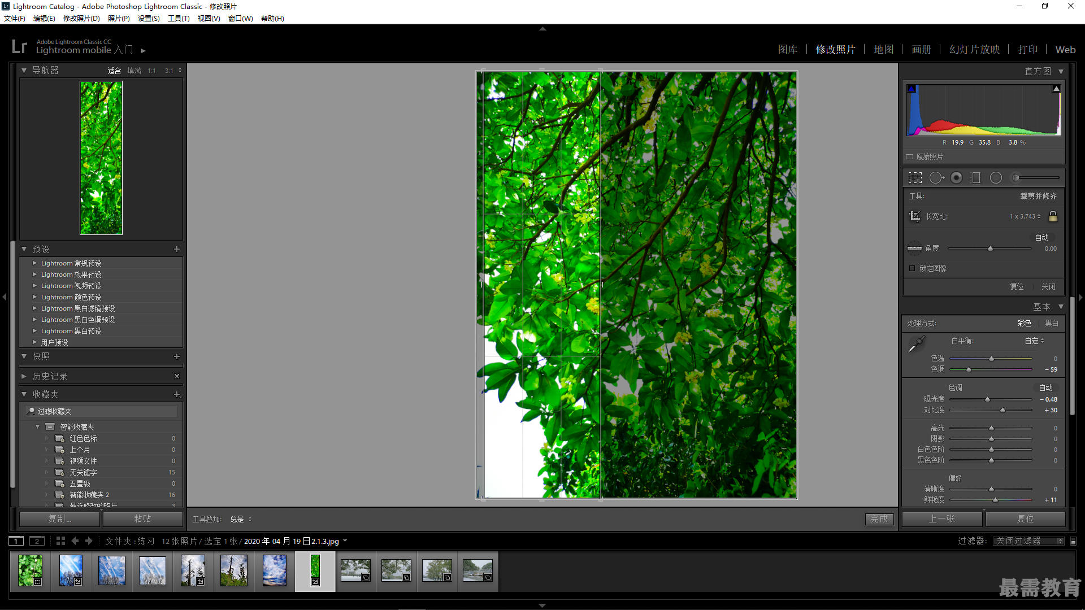This screenshot has height=610, width=1085.
Task: Expand the 历史记录 panel
Action: [24, 376]
